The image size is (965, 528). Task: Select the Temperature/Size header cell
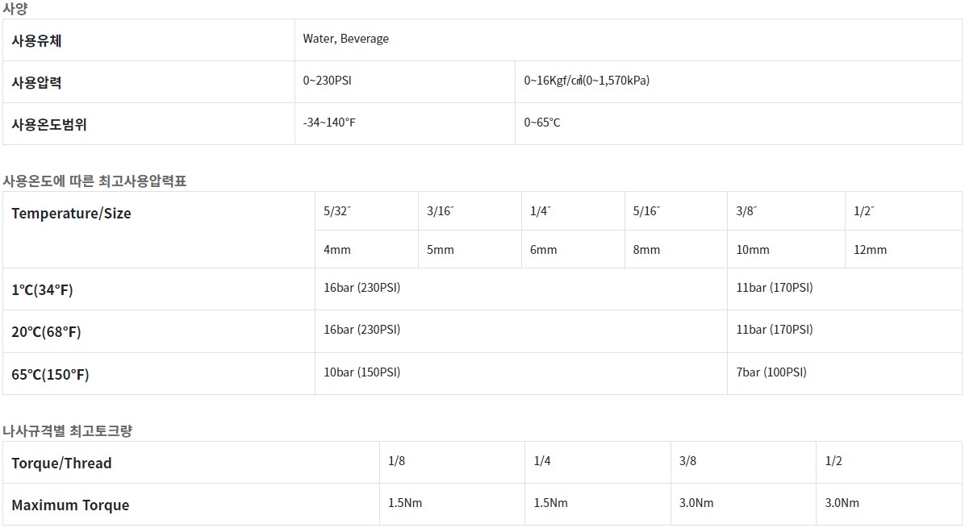click(x=71, y=214)
